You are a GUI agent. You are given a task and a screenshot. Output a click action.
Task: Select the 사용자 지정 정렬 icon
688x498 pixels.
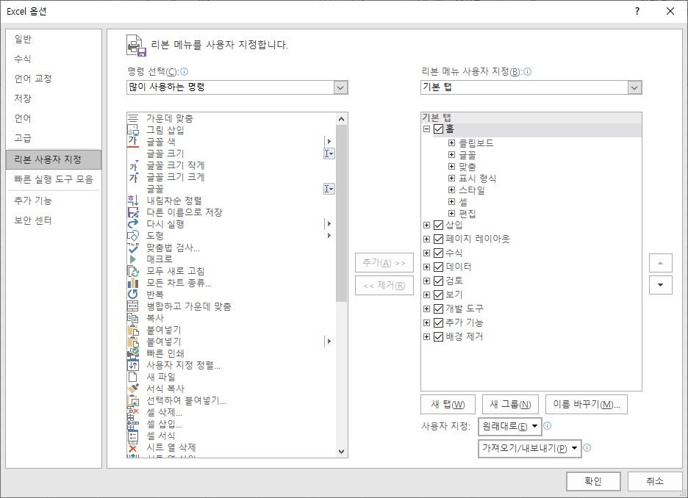(x=133, y=365)
